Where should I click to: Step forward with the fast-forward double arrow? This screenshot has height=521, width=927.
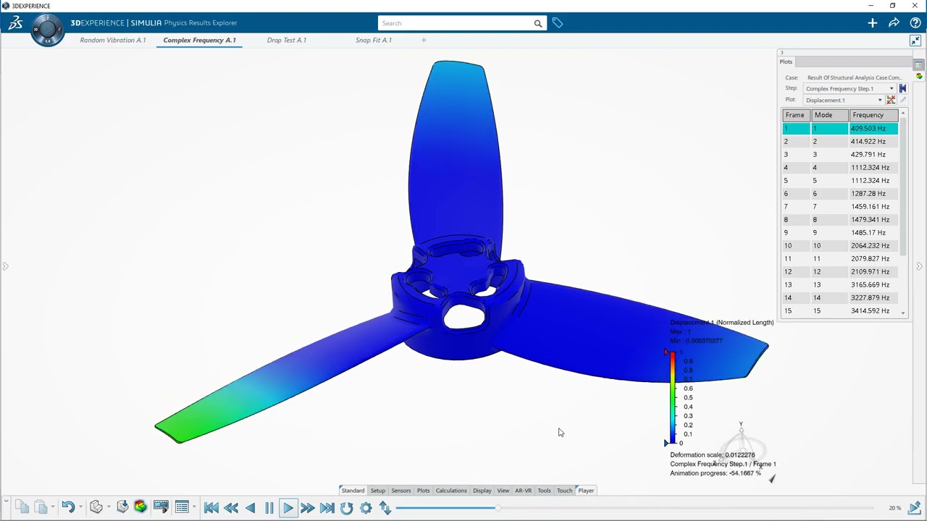(308, 508)
